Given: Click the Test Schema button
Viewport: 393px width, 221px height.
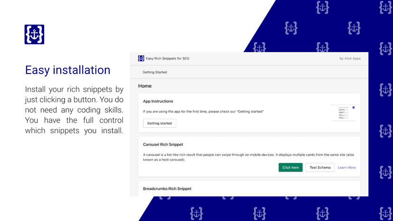Looking at the screenshot, I should 320,167.
